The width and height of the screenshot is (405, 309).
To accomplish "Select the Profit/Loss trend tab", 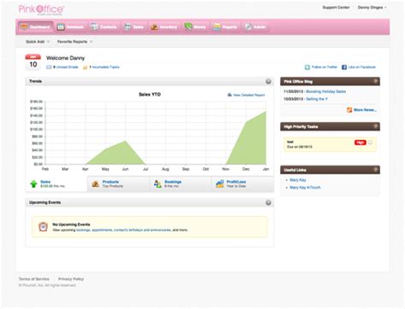I will point(243,184).
